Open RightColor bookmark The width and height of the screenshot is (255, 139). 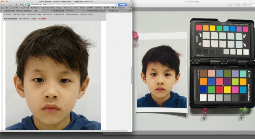point(48,8)
